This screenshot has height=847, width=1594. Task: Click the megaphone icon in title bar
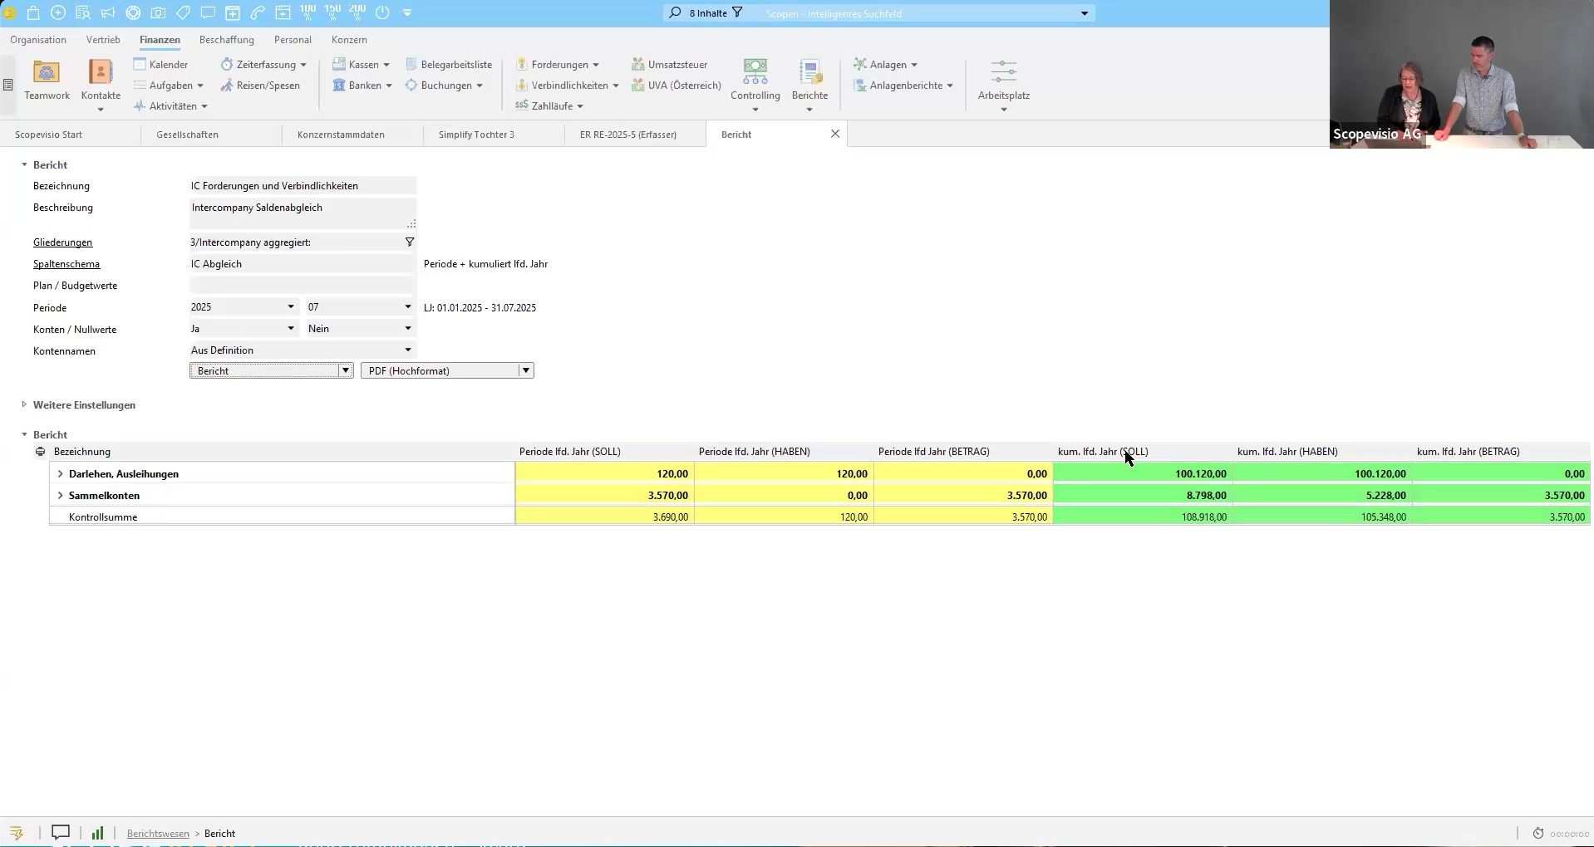click(x=108, y=13)
